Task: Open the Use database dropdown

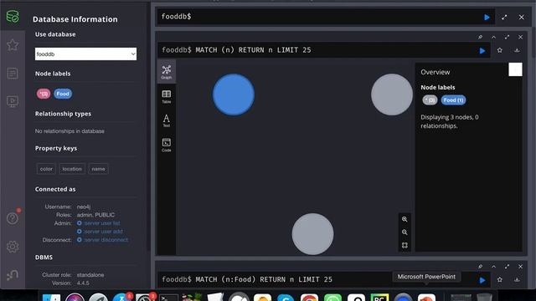Action: click(85, 54)
